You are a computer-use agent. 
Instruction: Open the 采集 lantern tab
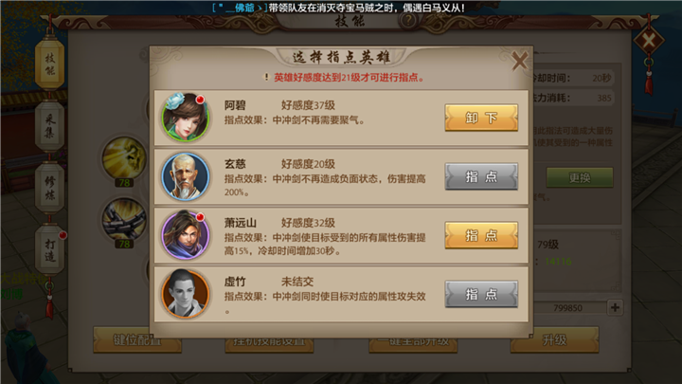pos(50,126)
